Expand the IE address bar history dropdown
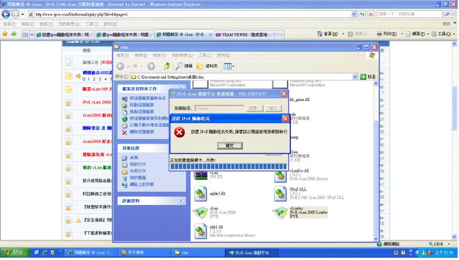459x260 pixels. pos(354,14)
